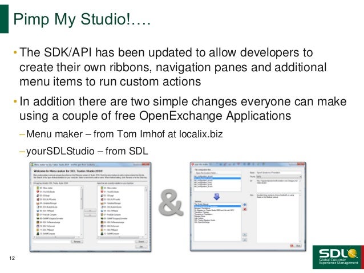
Task: Click the text field beside the Rename button
Action: click(52, 242)
